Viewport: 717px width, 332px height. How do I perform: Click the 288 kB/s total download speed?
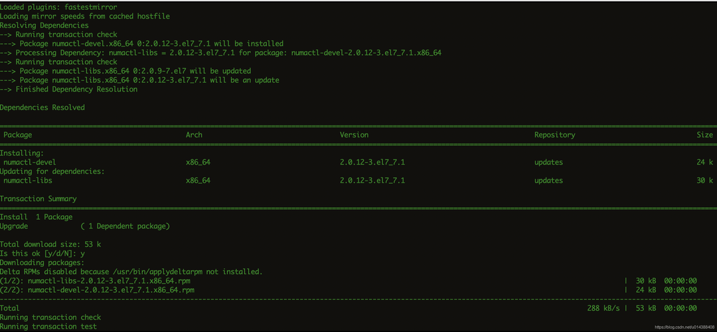coord(603,309)
